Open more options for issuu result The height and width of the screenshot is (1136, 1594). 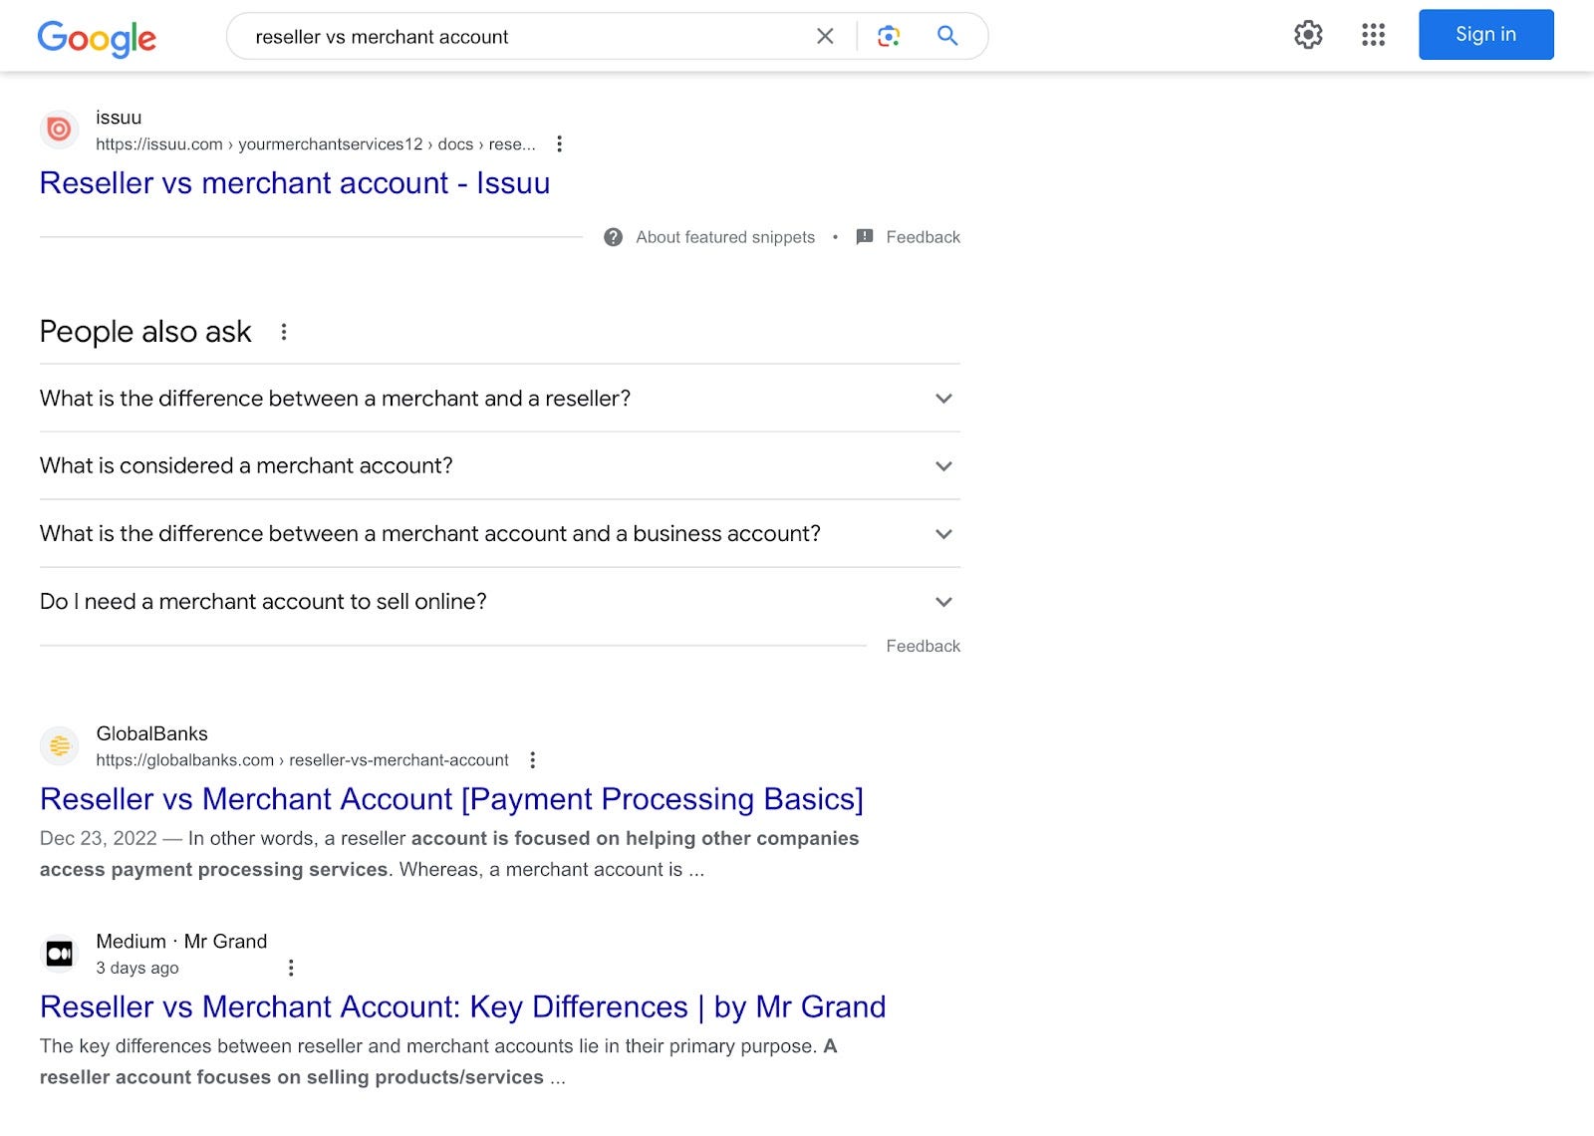[560, 144]
